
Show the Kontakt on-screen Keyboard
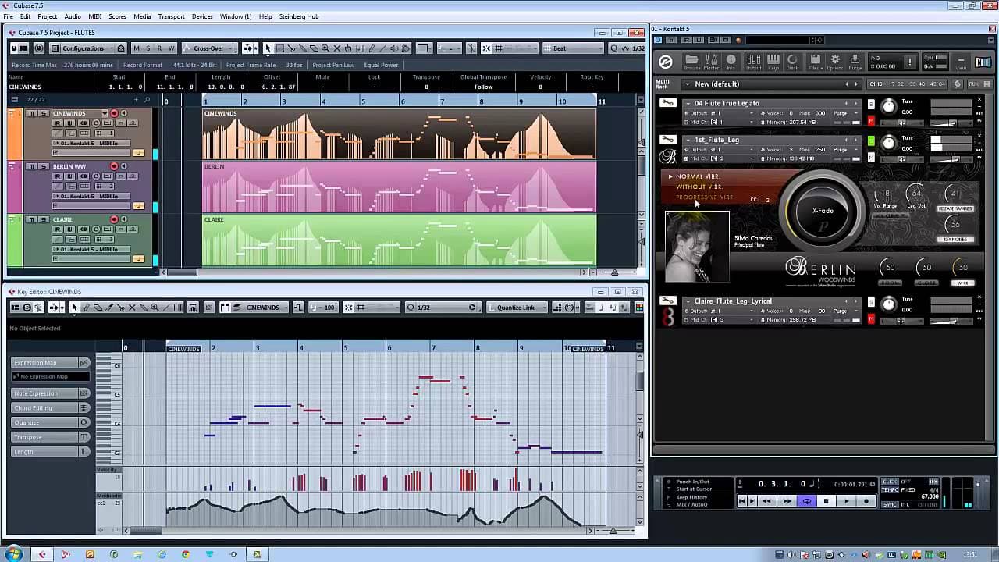[x=773, y=61]
